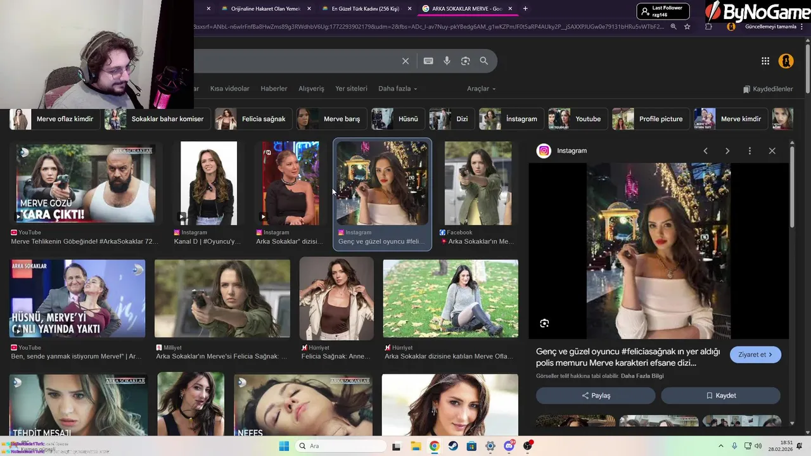Click the Paylaş share button
The width and height of the screenshot is (811, 456).
click(x=596, y=395)
